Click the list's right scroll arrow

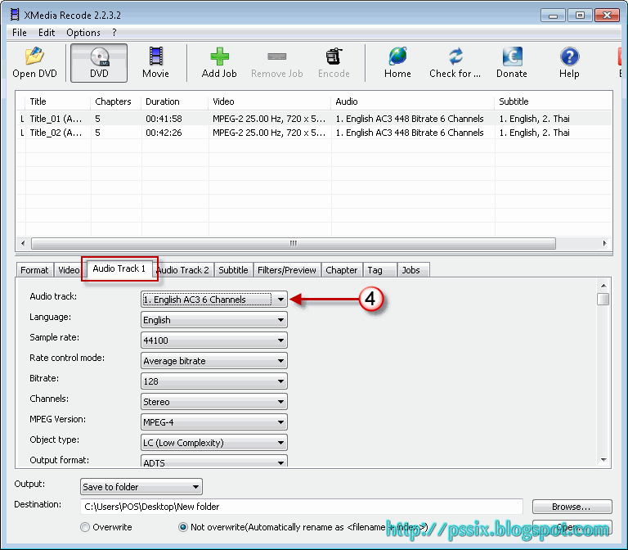[x=605, y=243]
